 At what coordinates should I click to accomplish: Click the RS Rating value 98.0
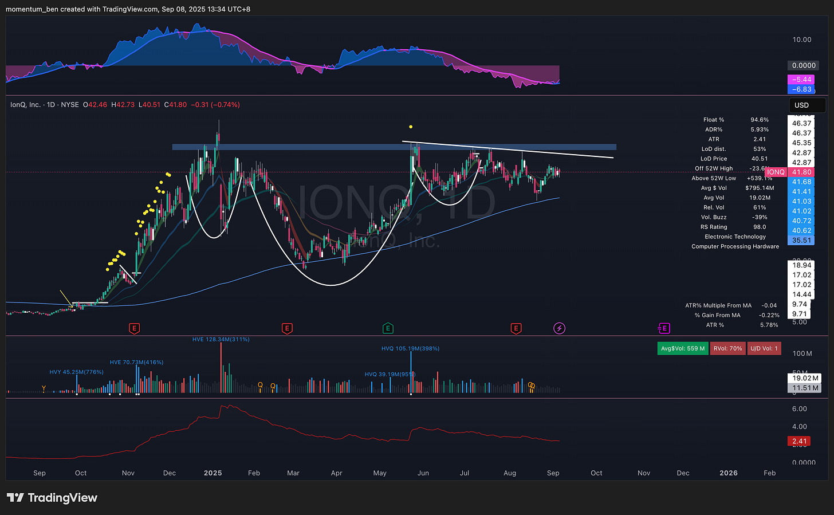760,227
